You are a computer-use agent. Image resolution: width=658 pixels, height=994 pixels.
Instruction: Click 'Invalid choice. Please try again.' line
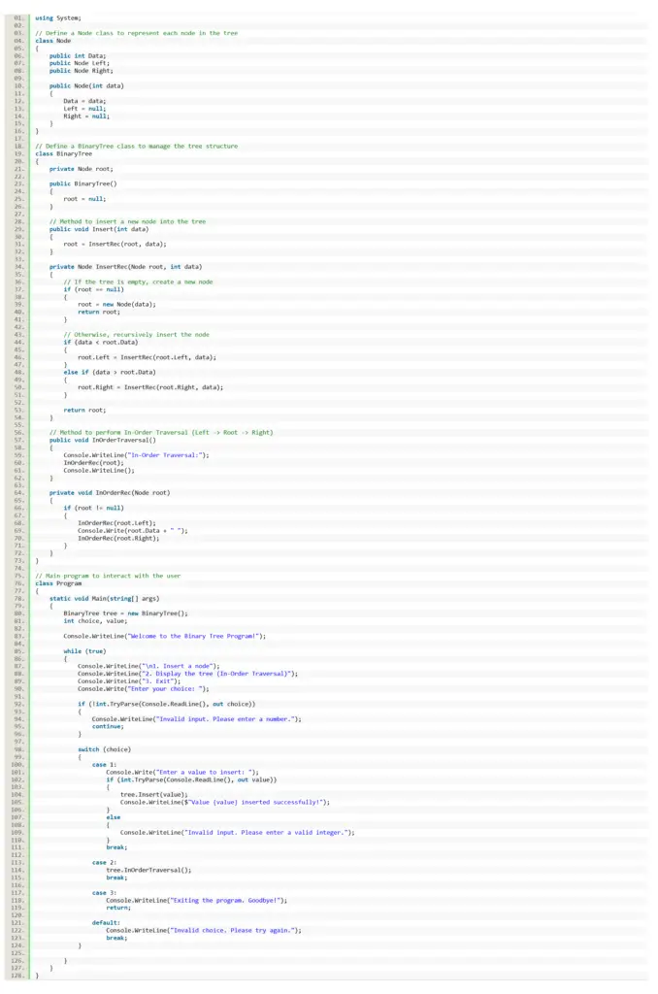204,931
